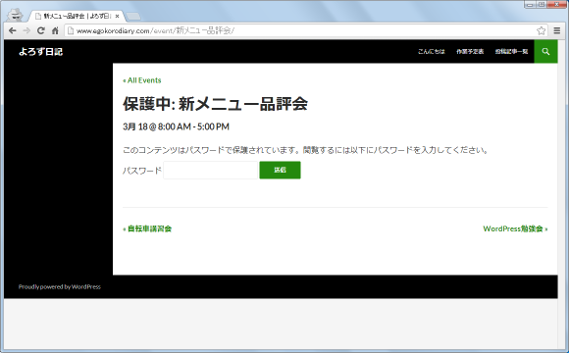Click the event time 3月 18 @ 8:00 AM text

157,126
